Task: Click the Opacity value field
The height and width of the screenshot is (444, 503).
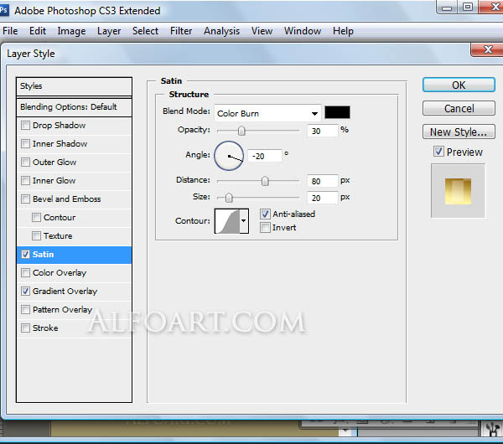Action: pos(322,131)
